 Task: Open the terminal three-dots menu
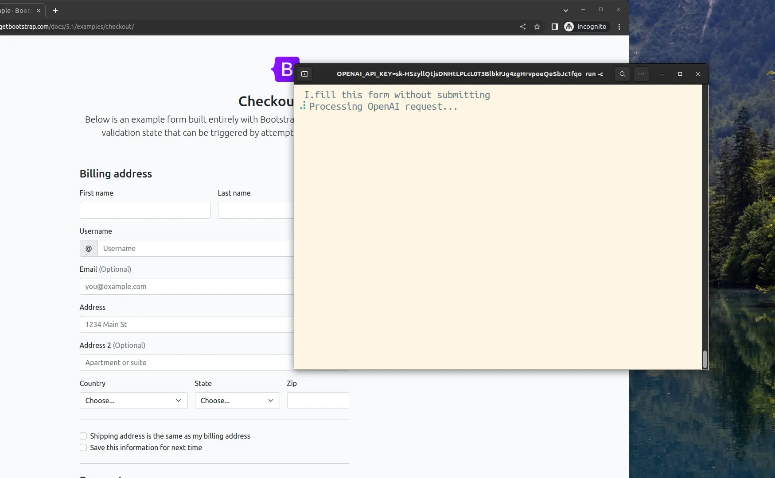tap(641, 74)
